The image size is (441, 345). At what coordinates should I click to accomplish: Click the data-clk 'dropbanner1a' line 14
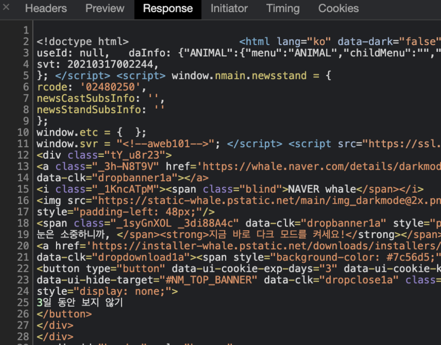pyautogui.click(x=123, y=178)
